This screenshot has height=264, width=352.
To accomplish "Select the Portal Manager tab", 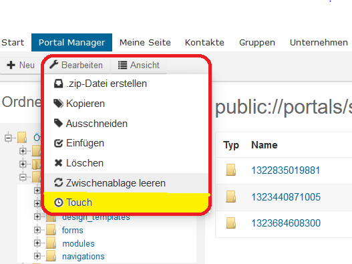I will pyautogui.click(x=71, y=43).
